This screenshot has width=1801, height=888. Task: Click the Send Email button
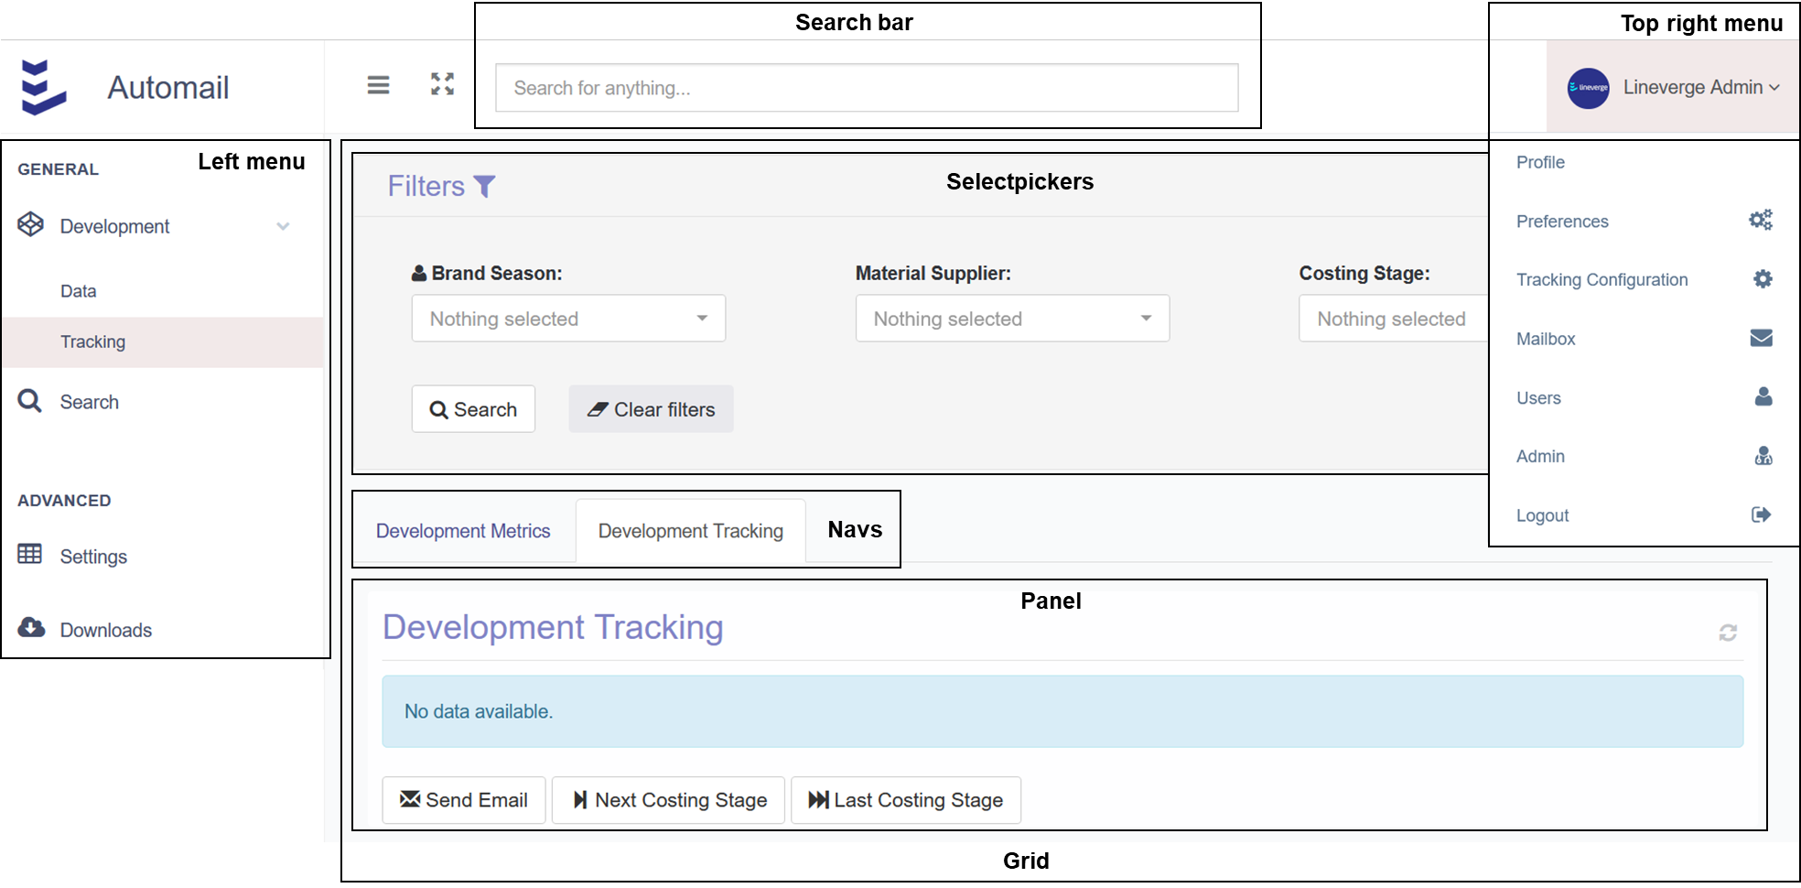(464, 800)
